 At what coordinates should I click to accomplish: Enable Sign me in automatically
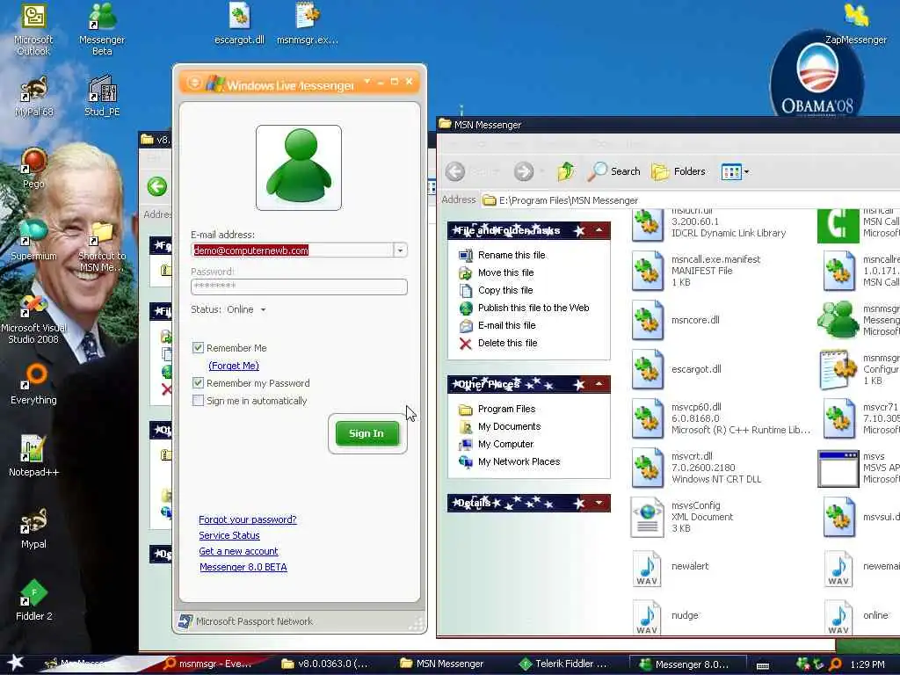point(198,401)
